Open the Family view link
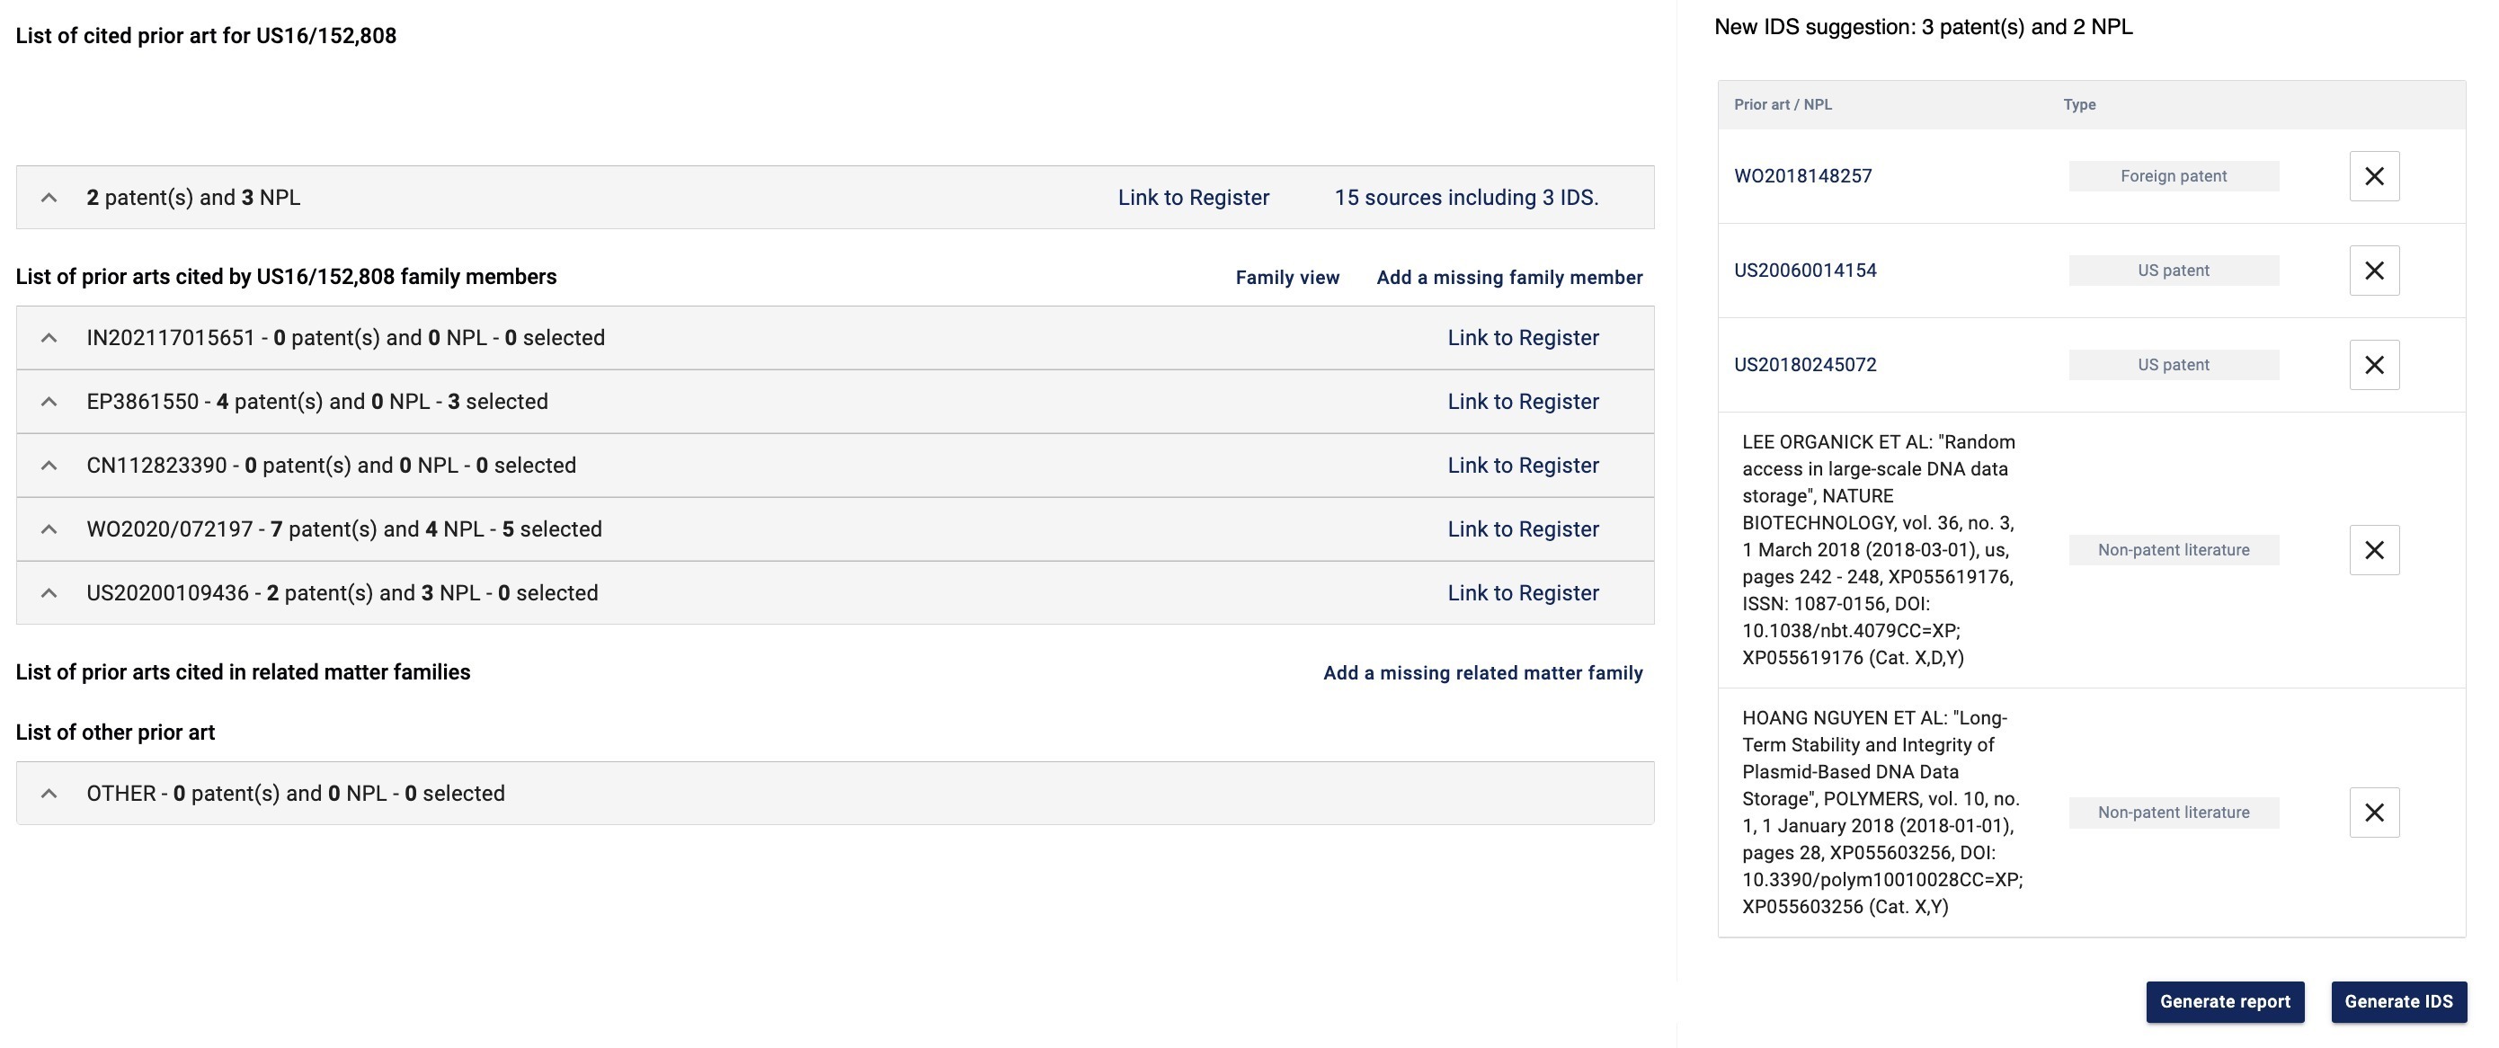 [x=1286, y=278]
